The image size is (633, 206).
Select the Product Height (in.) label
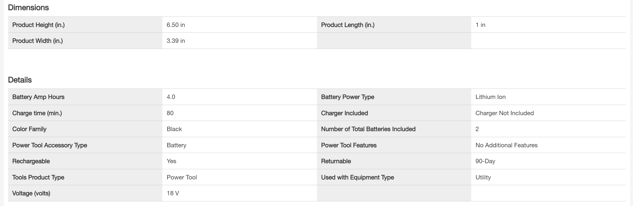38,25
